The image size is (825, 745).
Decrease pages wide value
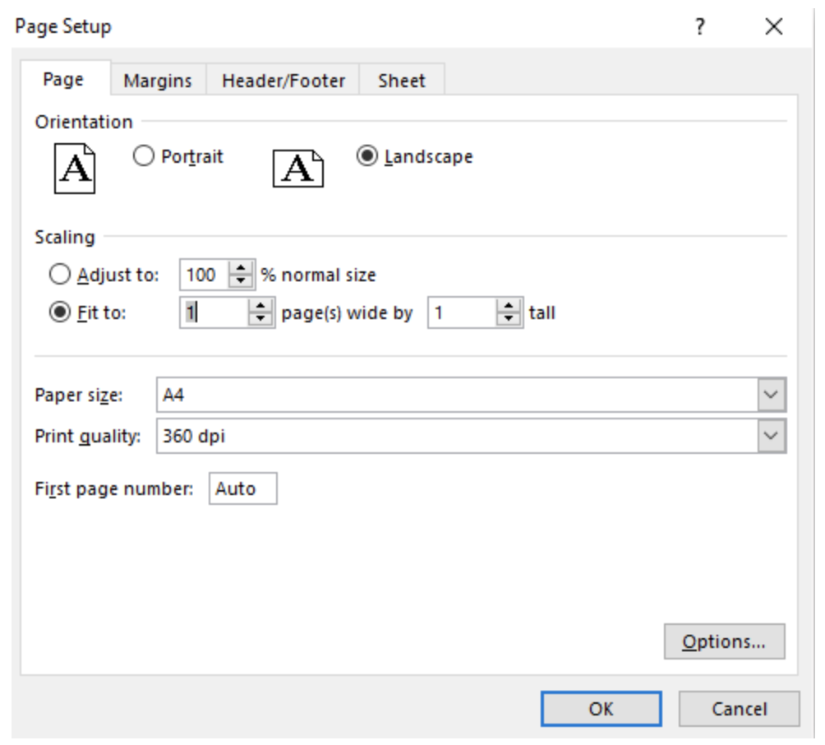point(260,319)
